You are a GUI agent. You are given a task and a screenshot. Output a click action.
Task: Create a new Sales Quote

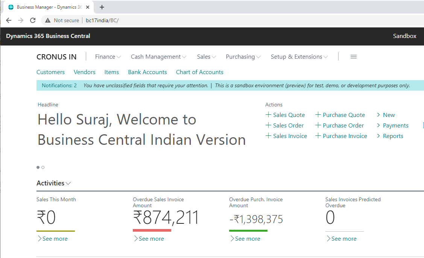(285, 115)
